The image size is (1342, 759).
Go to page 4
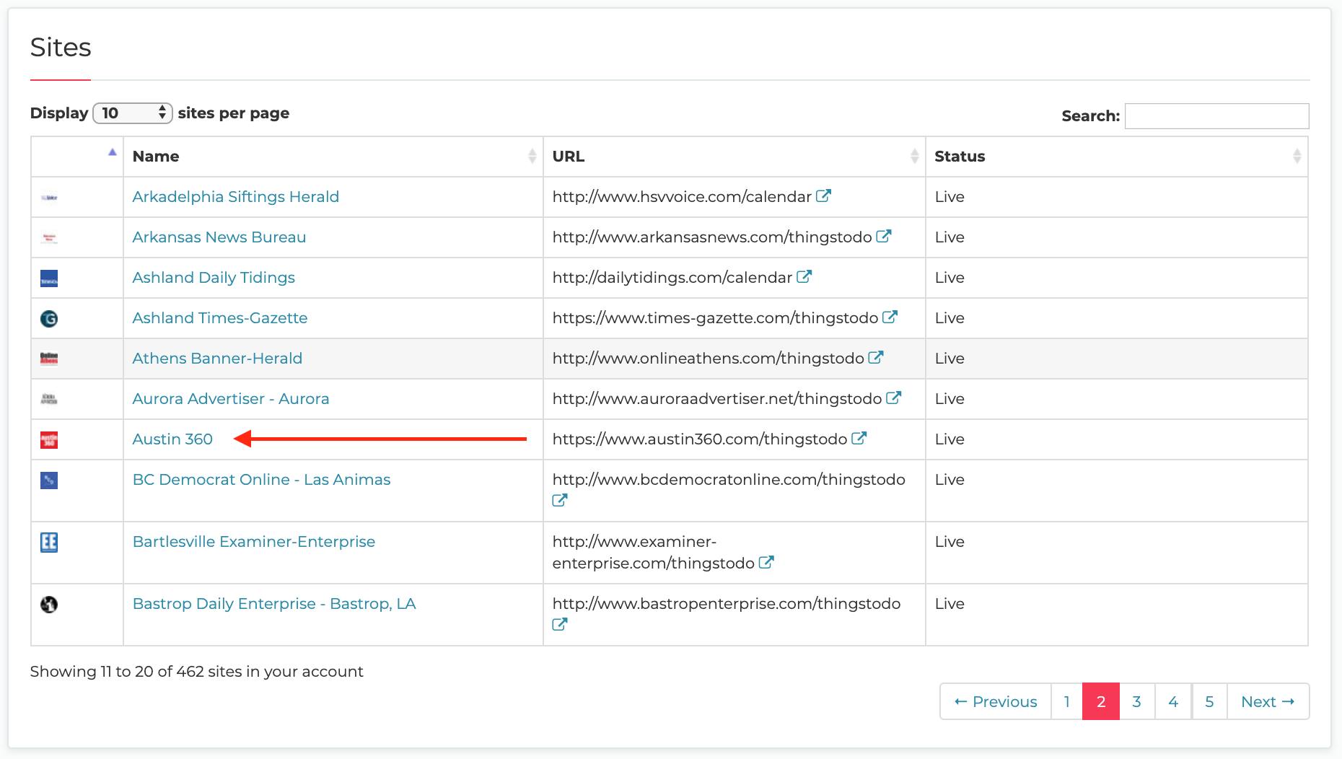1173,701
